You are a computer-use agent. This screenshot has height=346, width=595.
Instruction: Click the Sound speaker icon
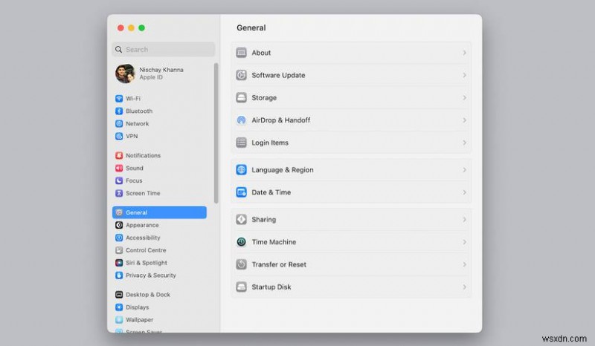pyautogui.click(x=119, y=168)
